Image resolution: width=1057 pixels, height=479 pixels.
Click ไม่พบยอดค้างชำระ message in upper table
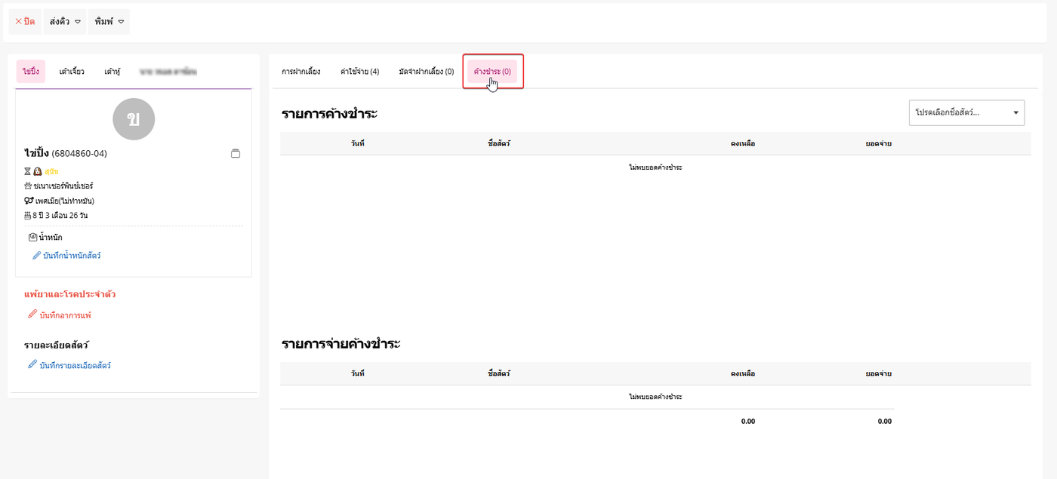pos(655,167)
